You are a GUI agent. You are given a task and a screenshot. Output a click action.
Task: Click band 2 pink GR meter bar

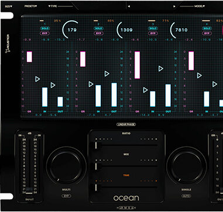(83, 59)
